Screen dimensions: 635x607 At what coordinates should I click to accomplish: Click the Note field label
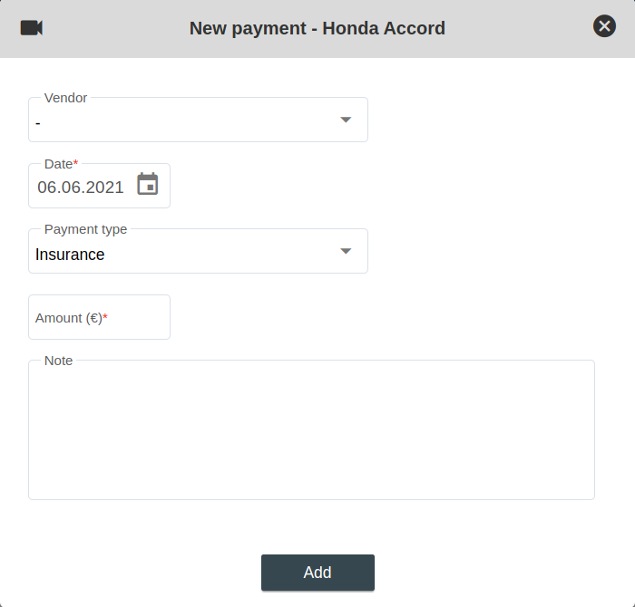(58, 361)
